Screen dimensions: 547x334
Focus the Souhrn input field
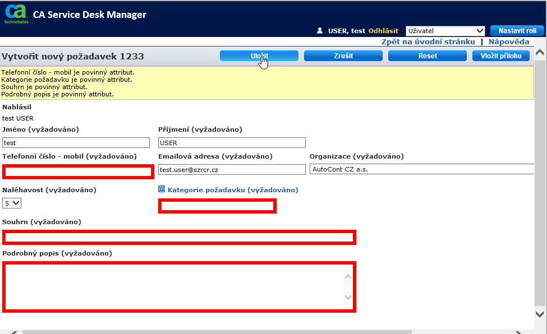pos(180,238)
